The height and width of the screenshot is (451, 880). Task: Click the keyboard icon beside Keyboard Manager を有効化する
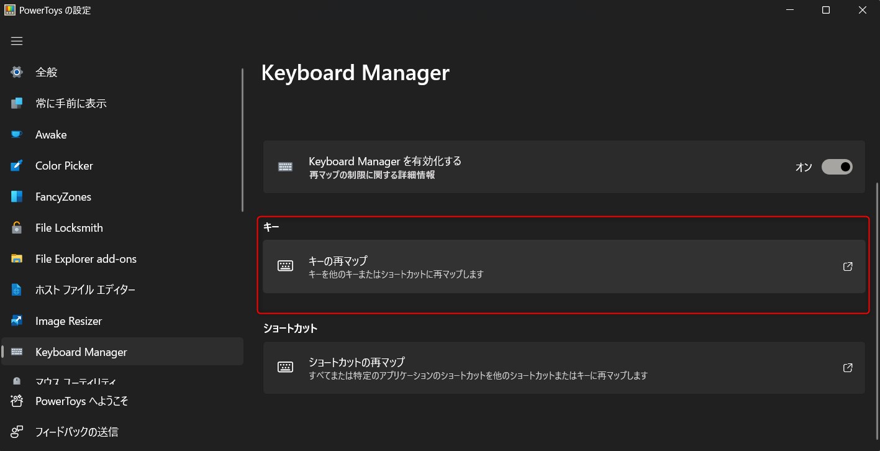tap(285, 166)
